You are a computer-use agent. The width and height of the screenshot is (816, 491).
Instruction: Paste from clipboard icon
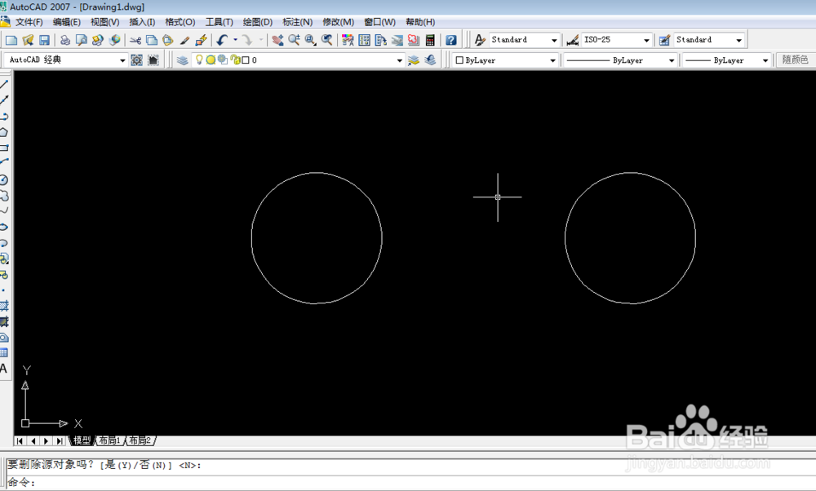[x=168, y=40]
